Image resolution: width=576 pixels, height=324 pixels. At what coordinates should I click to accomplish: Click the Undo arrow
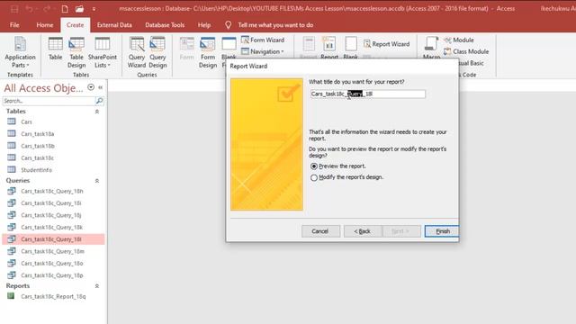pyautogui.click(x=30, y=8)
